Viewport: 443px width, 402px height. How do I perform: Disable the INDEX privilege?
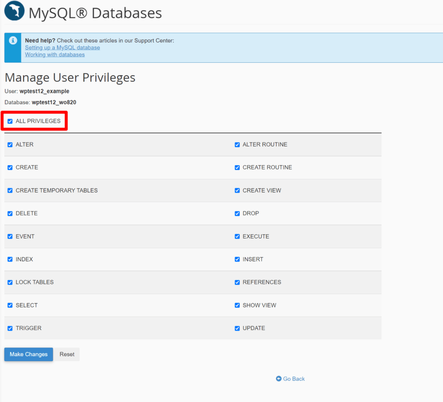pyautogui.click(x=10, y=259)
